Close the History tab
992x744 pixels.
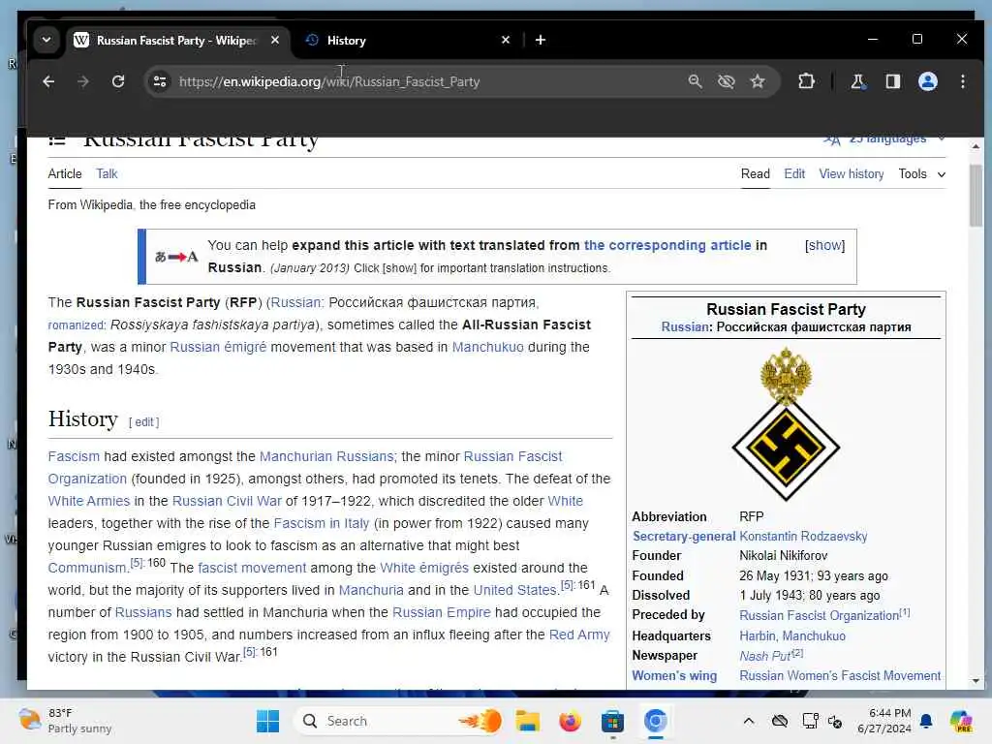[x=506, y=40]
